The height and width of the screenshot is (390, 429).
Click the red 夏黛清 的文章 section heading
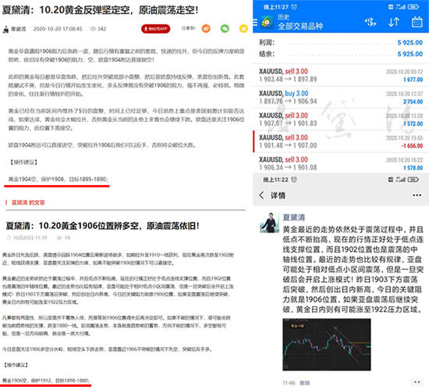click(28, 202)
